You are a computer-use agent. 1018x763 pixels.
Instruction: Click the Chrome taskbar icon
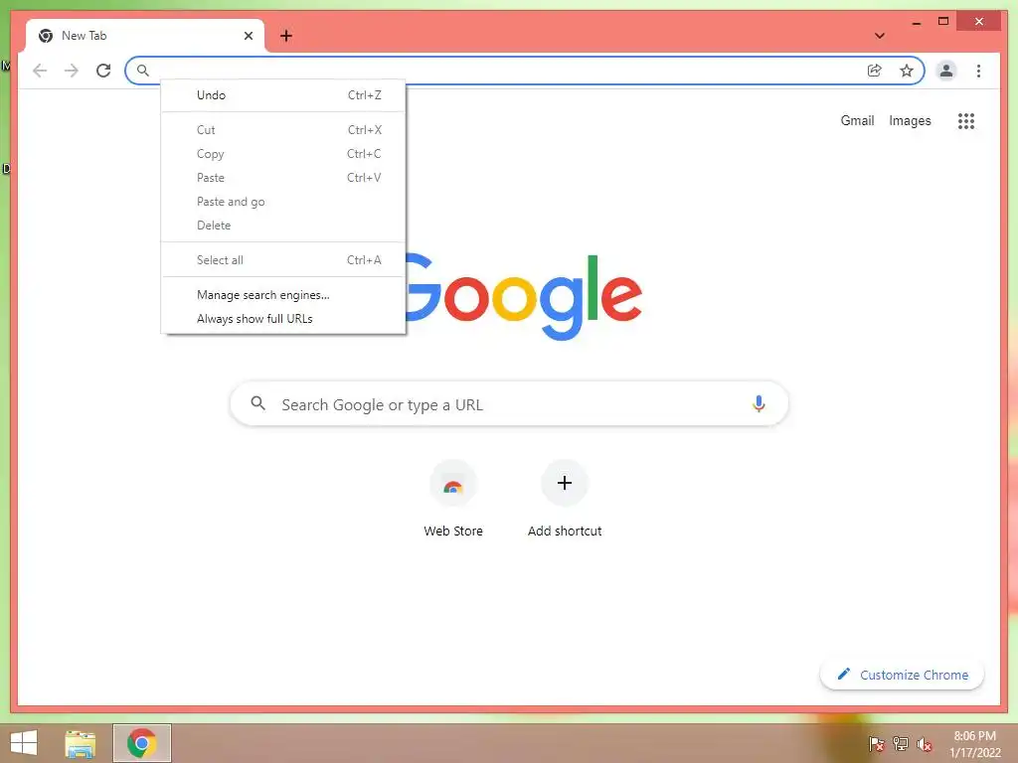click(x=142, y=743)
